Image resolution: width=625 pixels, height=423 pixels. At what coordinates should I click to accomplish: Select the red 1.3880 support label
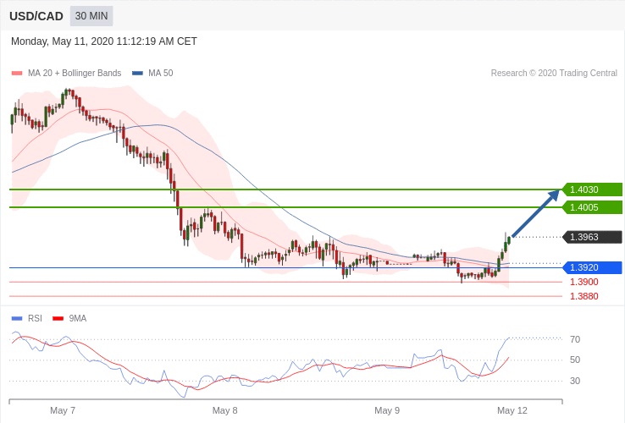click(x=584, y=296)
